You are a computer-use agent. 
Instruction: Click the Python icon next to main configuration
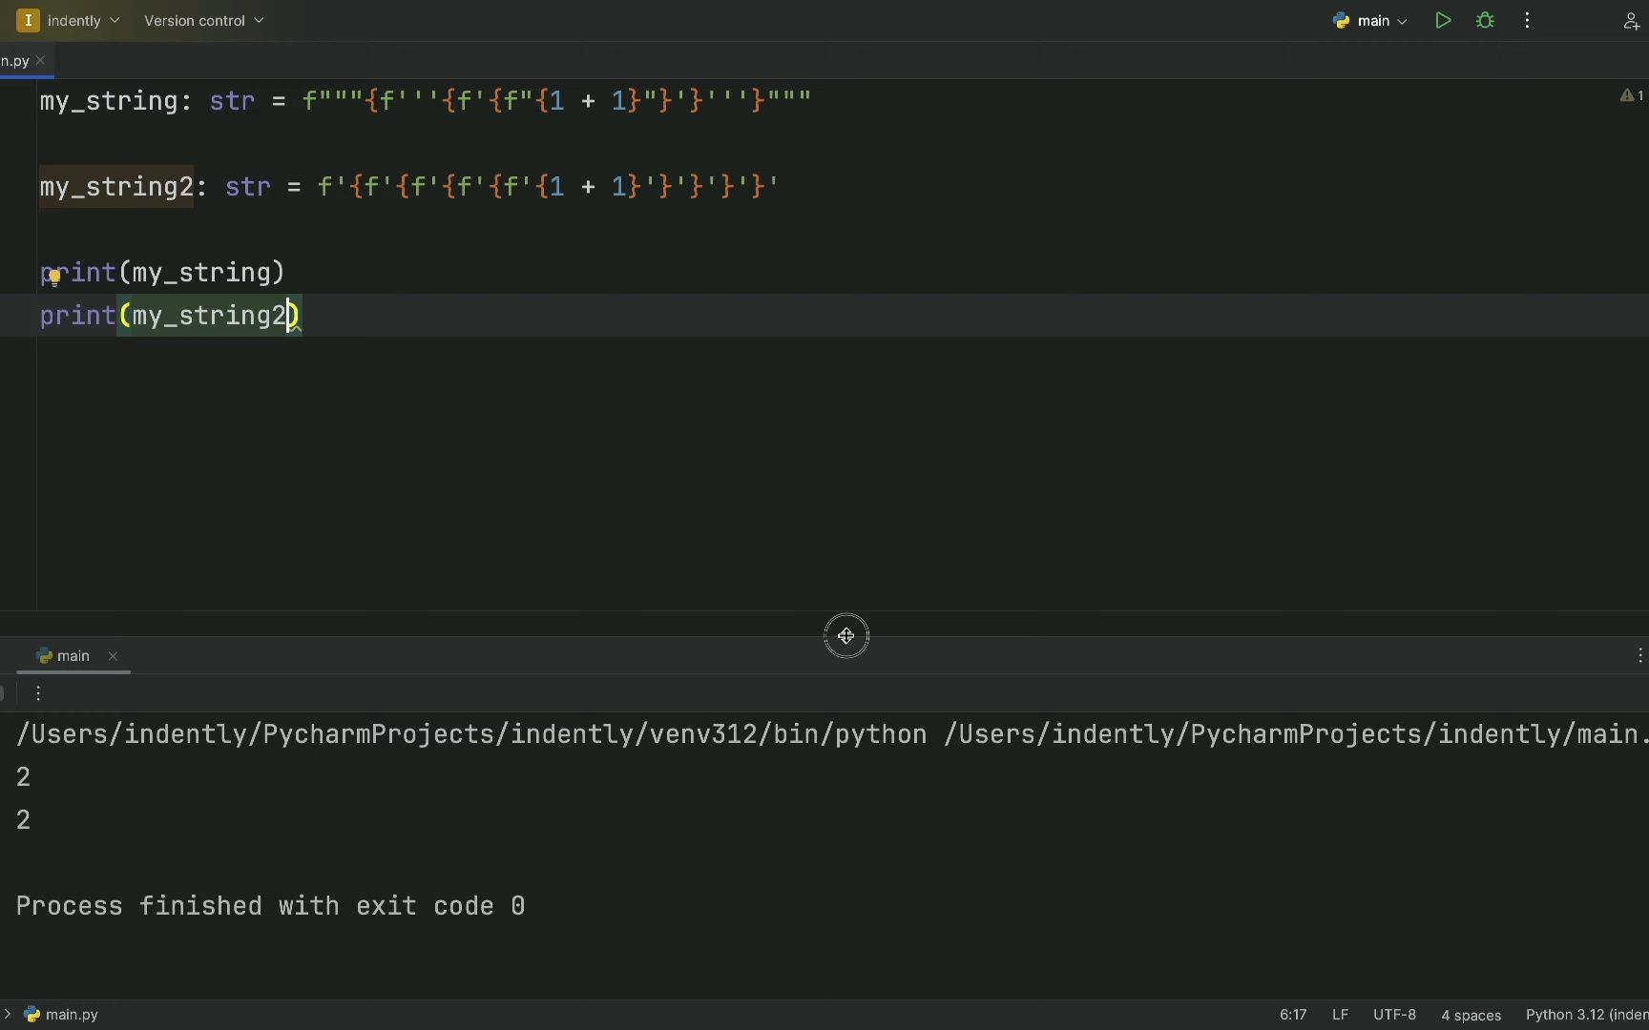1342,20
